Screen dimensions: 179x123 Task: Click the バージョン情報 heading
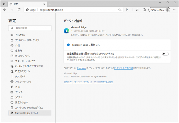pos(73,21)
